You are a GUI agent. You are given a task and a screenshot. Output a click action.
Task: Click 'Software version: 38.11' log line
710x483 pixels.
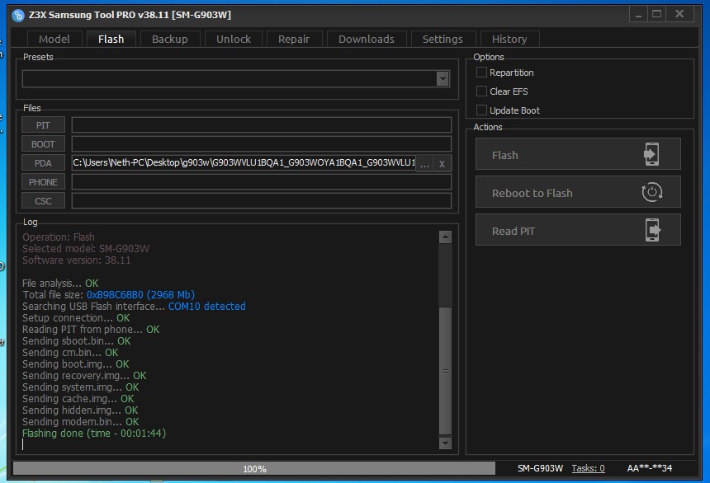(77, 260)
